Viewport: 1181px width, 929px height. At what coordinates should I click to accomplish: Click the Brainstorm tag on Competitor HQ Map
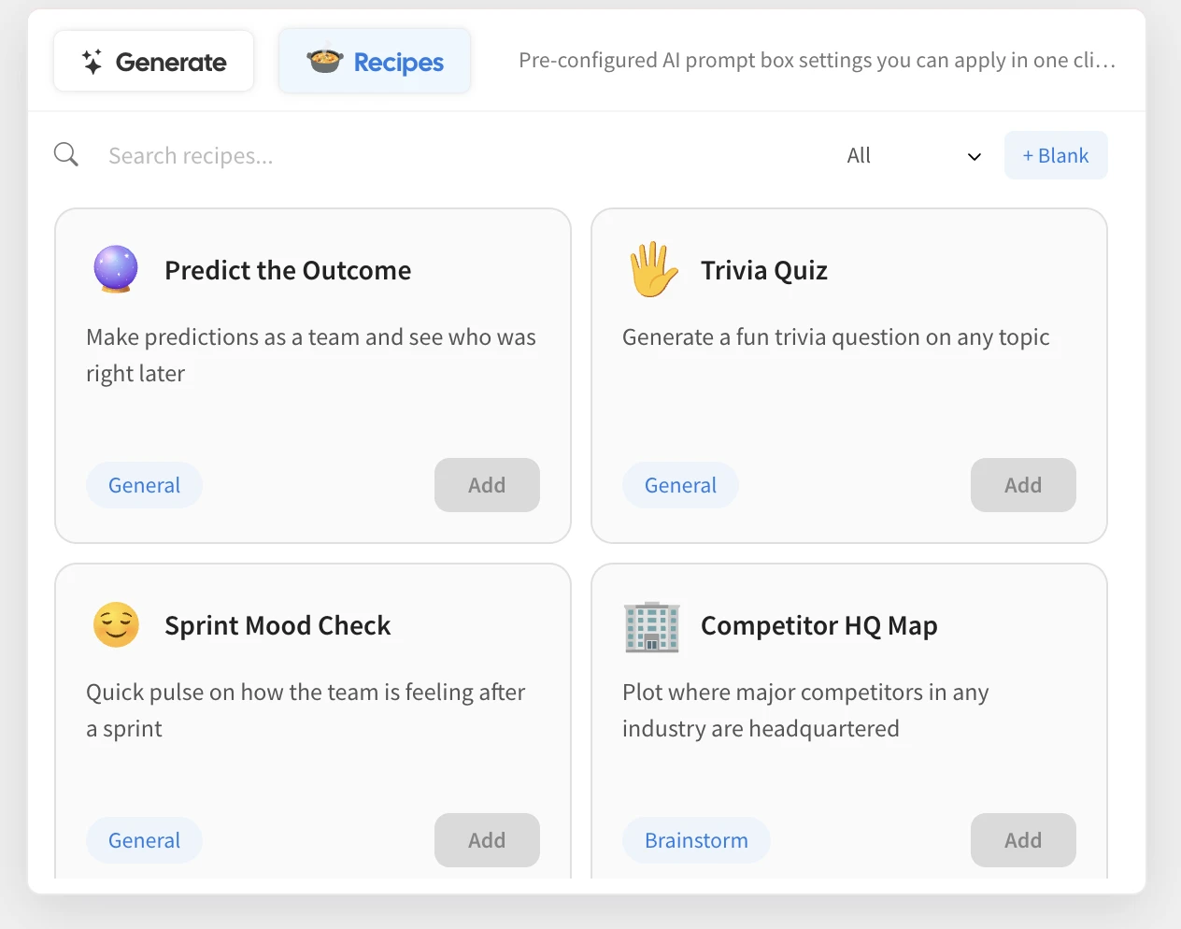click(x=696, y=840)
